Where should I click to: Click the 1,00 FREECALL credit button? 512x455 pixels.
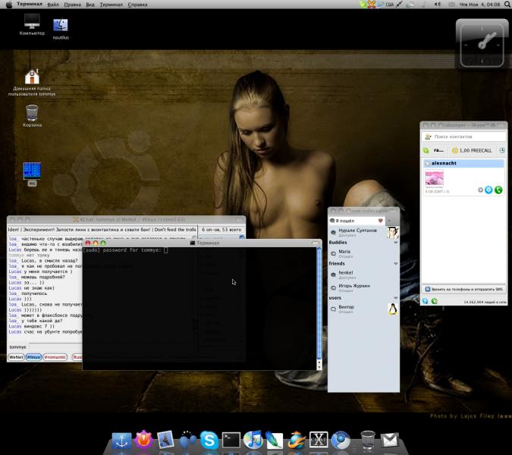[x=472, y=150]
